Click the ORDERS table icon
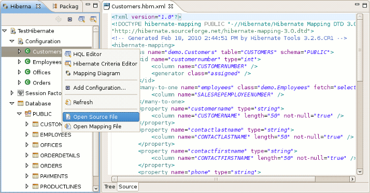 (35, 166)
